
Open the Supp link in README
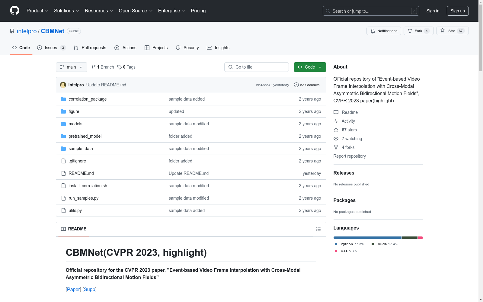coord(90,289)
